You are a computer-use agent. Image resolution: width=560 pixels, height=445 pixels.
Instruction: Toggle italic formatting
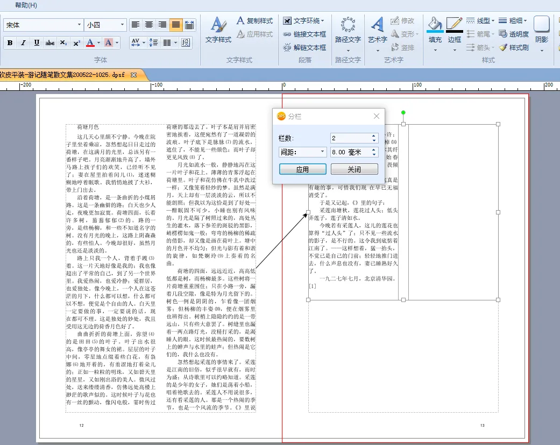pos(23,42)
